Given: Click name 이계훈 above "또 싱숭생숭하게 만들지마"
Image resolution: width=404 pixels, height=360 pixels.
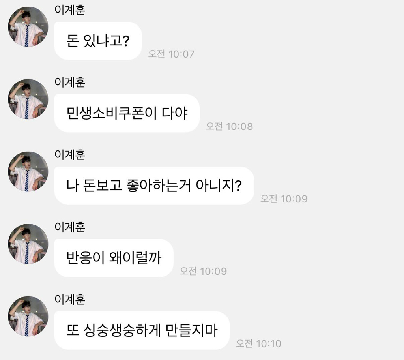Looking at the screenshot, I should (70, 299).
